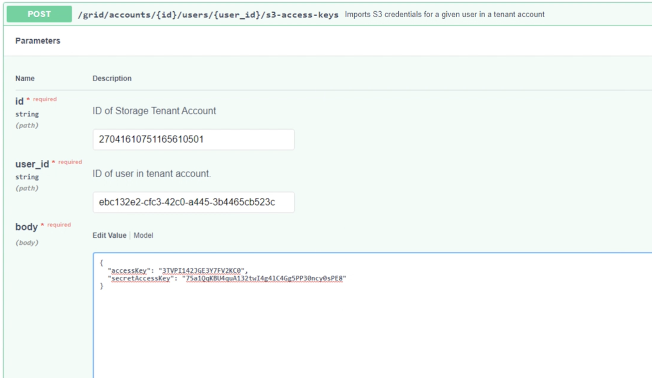This screenshot has height=378, width=652.
Task: Click the "accessKey" key name in JSON
Action: pyautogui.click(x=129, y=271)
